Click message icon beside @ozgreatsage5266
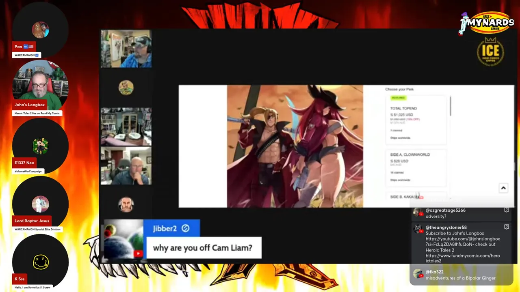 (x=506, y=210)
